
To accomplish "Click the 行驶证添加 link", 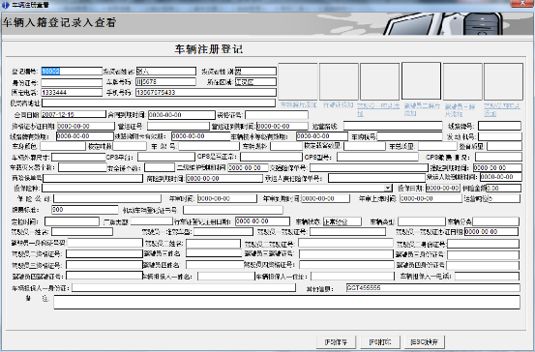I will tap(339, 104).
